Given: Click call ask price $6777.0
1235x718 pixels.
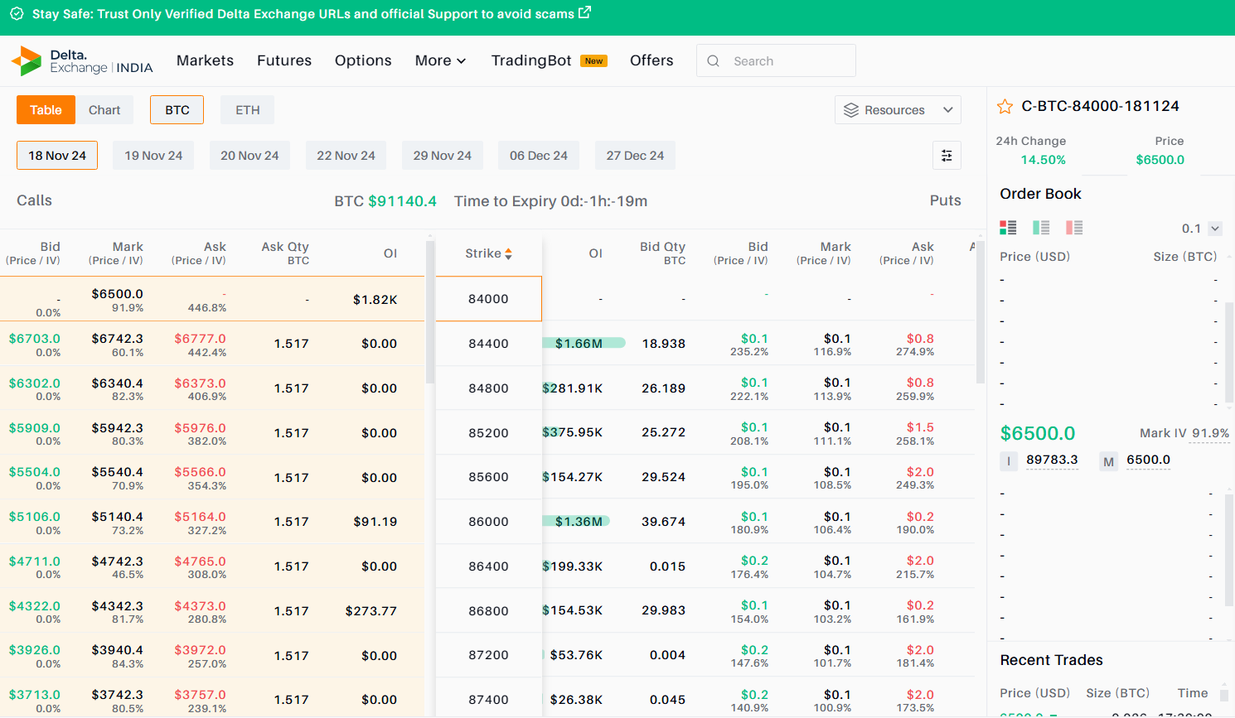Looking at the screenshot, I should [200, 339].
